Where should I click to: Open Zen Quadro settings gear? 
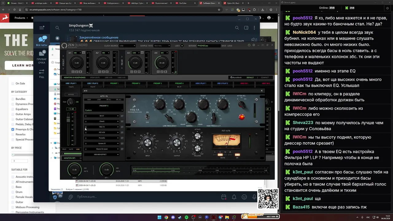[254, 45]
